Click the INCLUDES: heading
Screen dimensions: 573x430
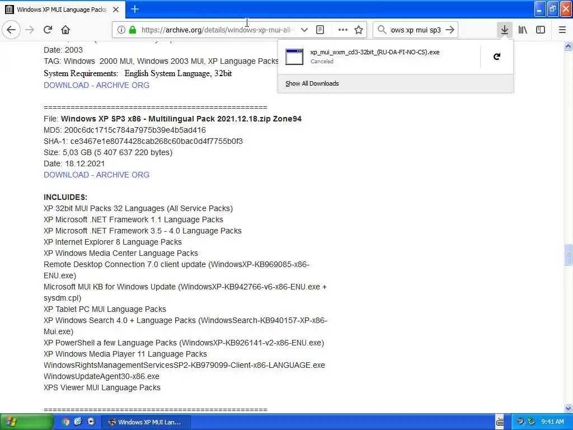click(65, 197)
